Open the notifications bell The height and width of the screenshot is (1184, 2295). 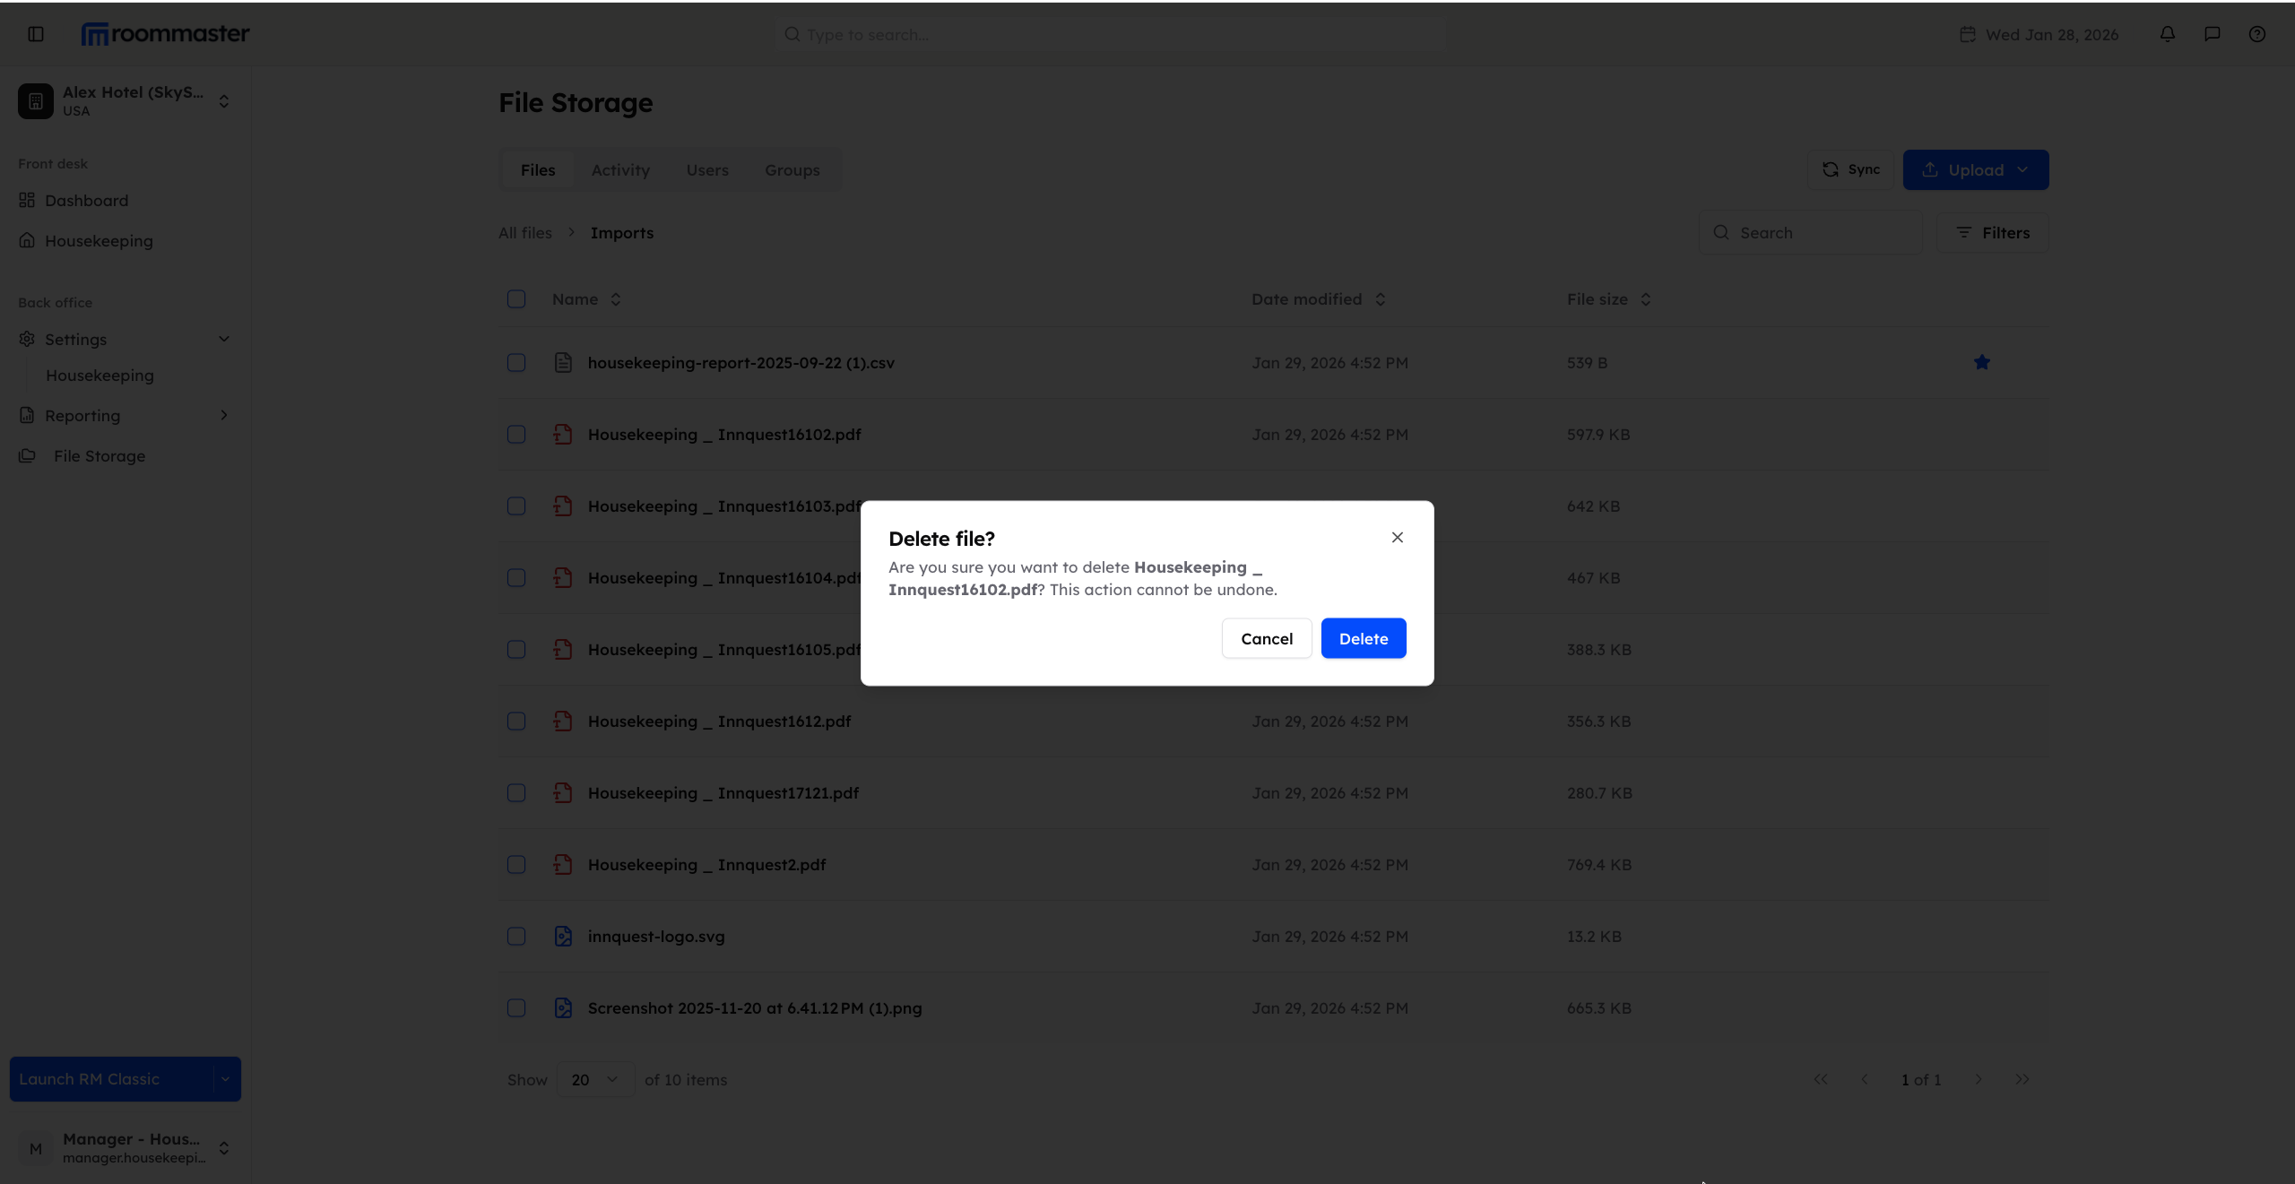(x=2167, y=34)
